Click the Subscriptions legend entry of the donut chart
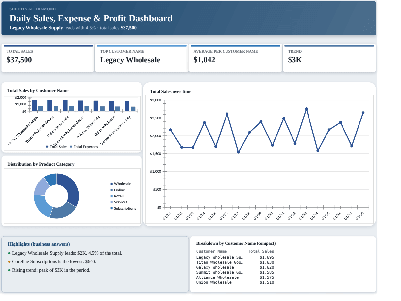Screen dimensions: 401x301 [x=123, y=208]
